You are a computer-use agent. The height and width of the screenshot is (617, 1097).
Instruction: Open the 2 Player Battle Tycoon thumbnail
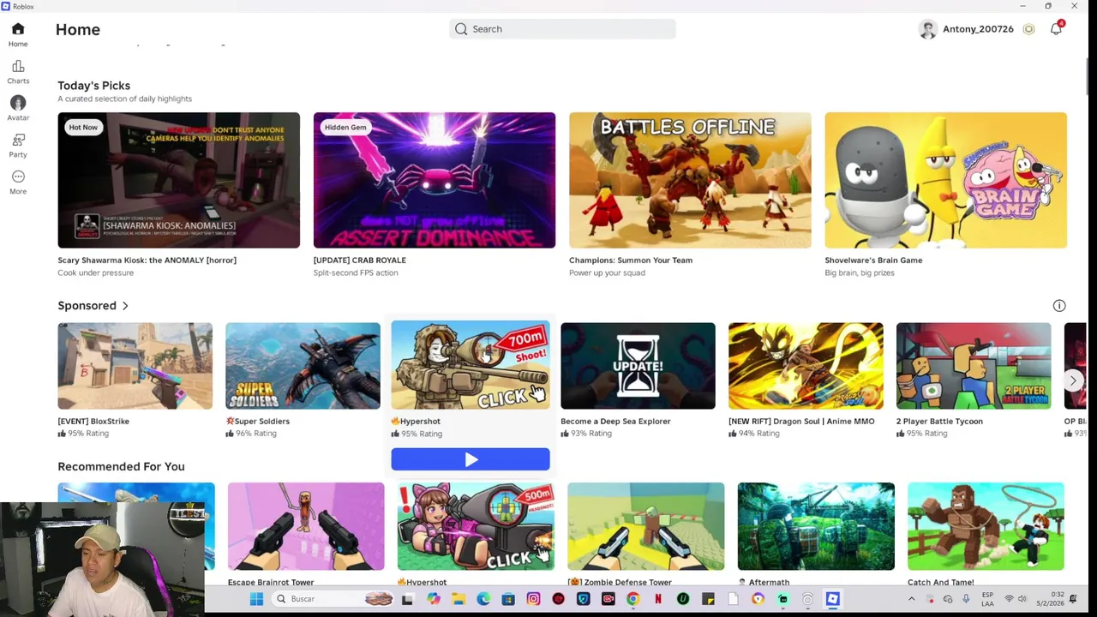974,366
